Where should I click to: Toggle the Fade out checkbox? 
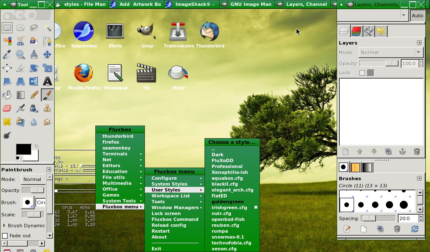[5, 236]
